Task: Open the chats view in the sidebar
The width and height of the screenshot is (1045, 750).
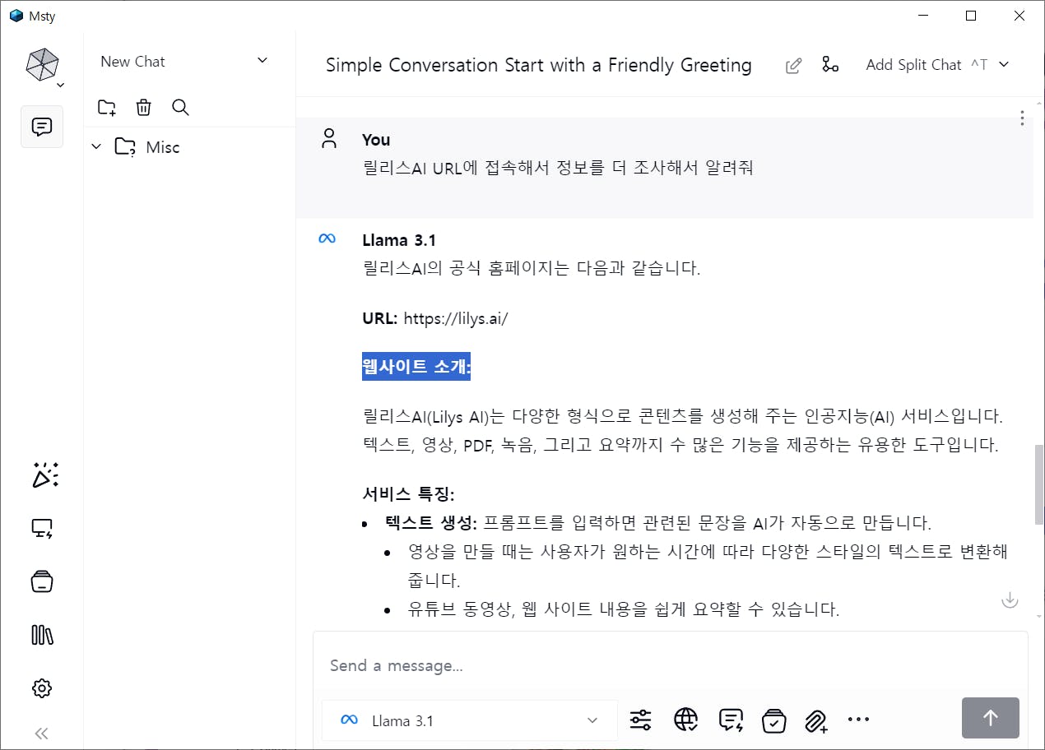Action: point(42,127)
